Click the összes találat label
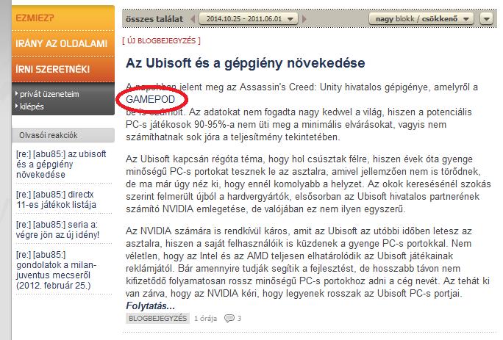Screen dimensions: 503x340 [x=154, y=19]
